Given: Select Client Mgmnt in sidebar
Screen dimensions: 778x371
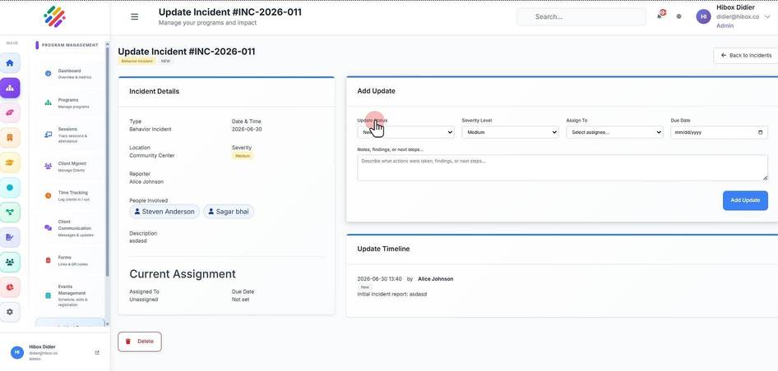Looking at the screenshot, I should (68, 167).
